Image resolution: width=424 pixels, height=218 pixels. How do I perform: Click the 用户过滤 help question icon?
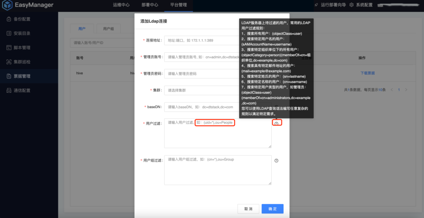(276, 123)
